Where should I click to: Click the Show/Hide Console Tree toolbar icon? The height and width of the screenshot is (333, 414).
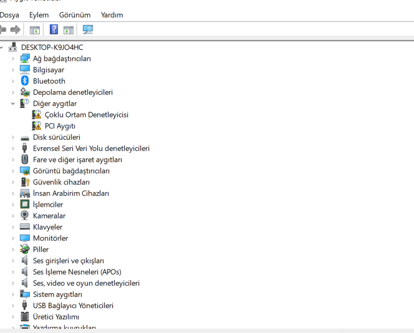pos(34,30)
